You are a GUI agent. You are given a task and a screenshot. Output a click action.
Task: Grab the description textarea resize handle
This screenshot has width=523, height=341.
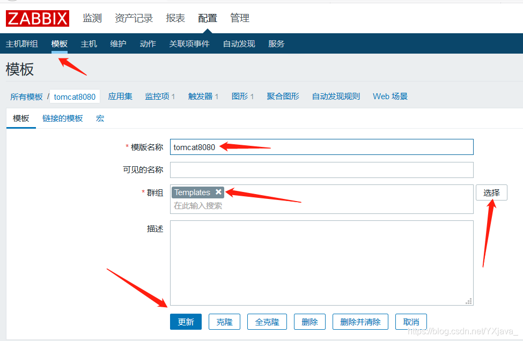tap(469, 301)
